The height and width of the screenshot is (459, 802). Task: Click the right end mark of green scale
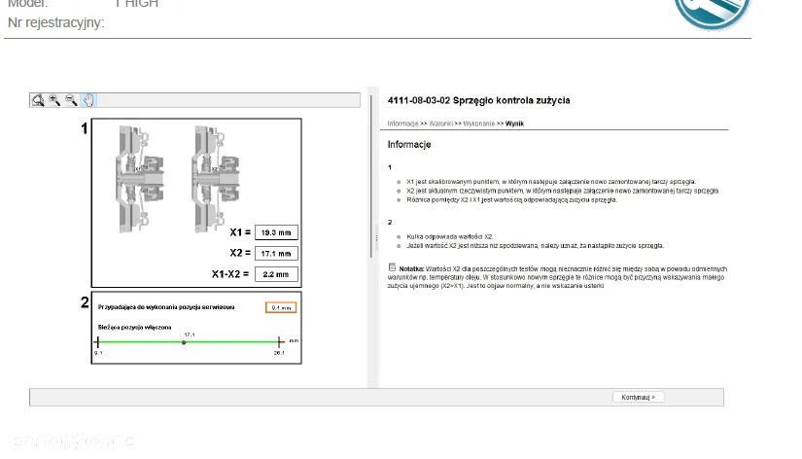point(279,342)
